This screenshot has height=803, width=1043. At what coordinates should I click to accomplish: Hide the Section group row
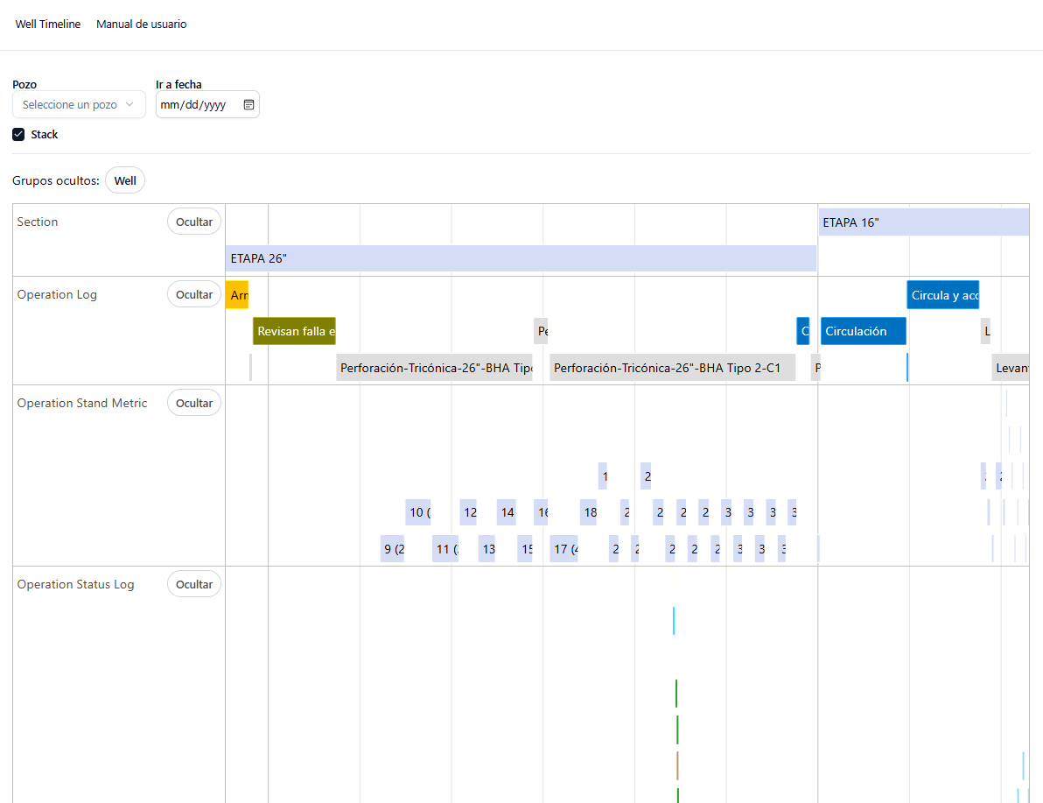pyautogui.click(x=194, y=222)
